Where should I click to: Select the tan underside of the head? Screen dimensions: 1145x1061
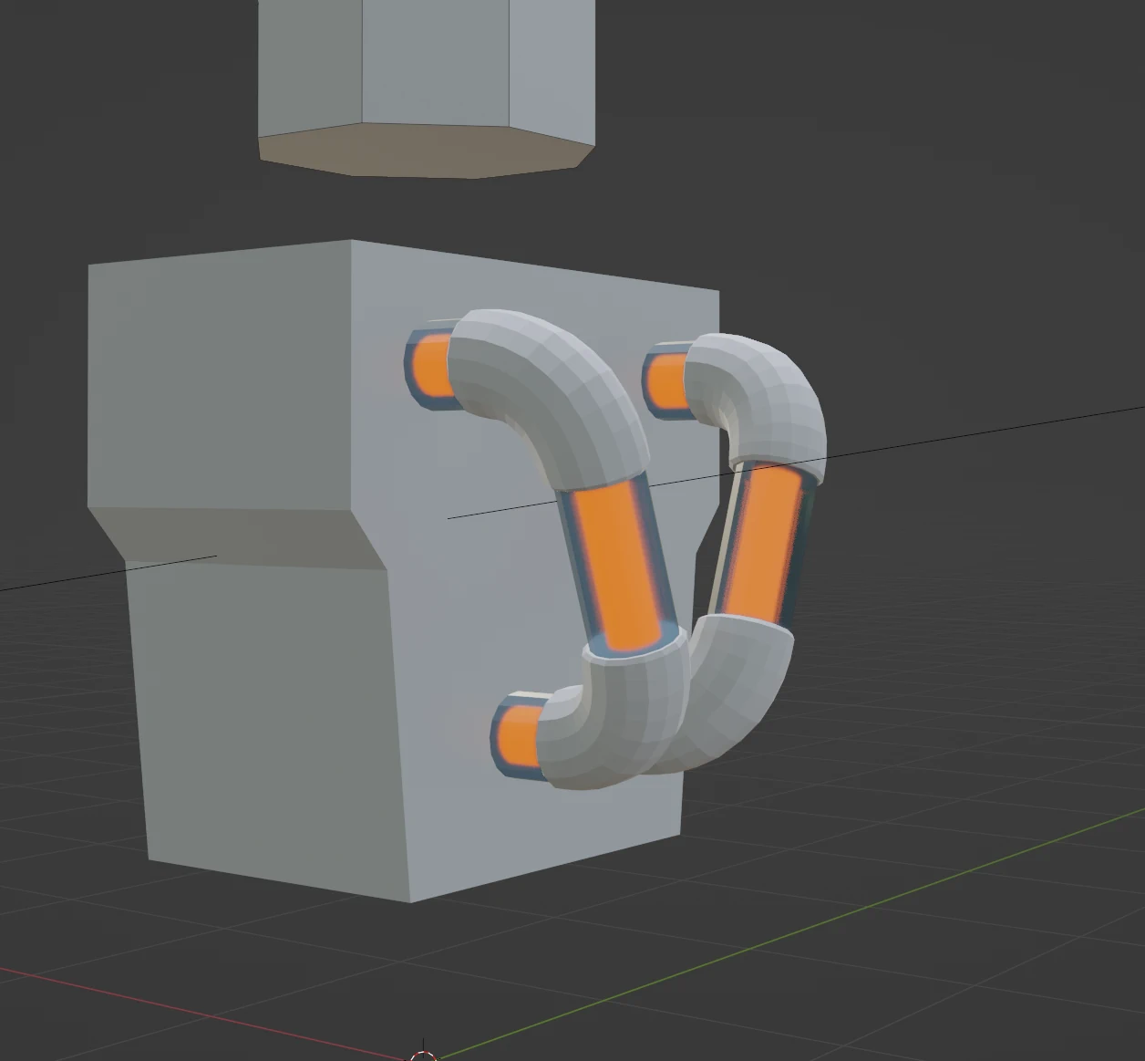coord(419,151)
